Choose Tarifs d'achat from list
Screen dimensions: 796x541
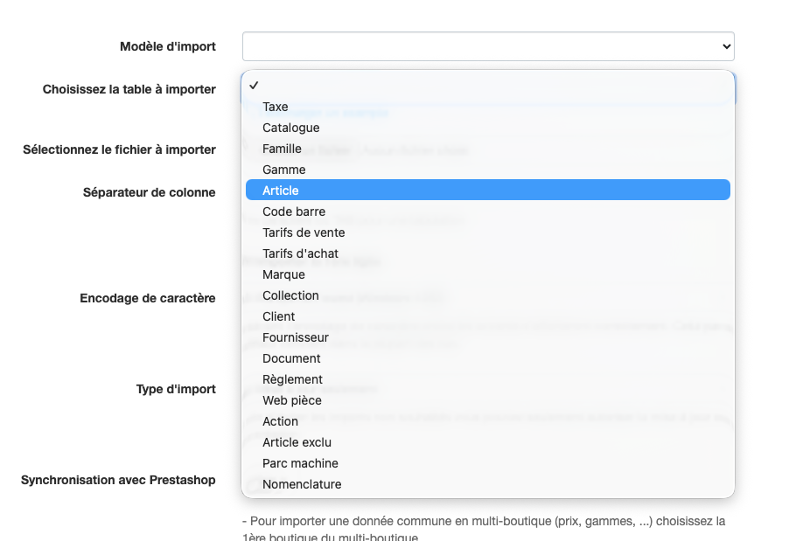point(300,253)
